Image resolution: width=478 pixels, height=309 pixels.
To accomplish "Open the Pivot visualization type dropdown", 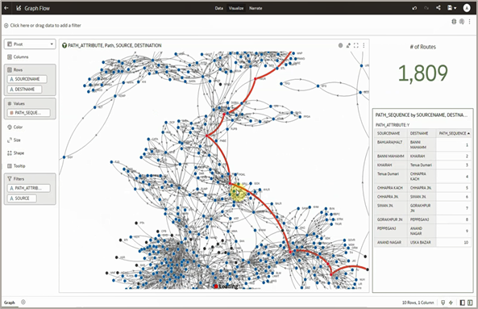I will 30,44.
